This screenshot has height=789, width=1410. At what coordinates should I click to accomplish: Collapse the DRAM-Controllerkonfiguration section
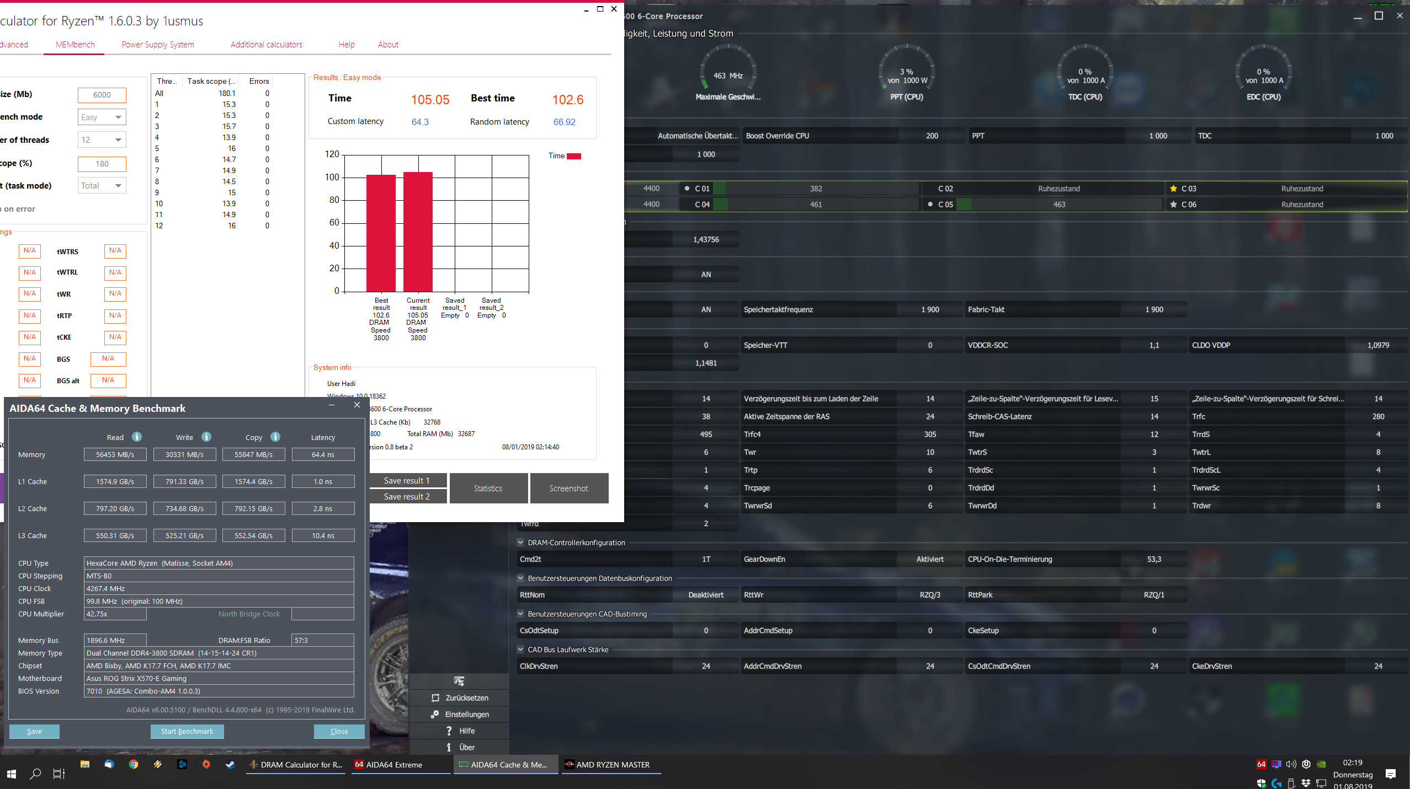(520, 543)
